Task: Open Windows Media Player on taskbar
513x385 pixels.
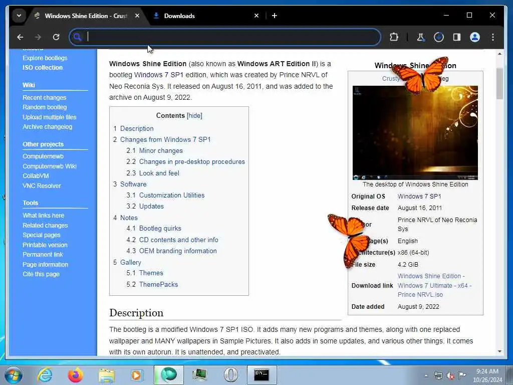Action: click(137, 375)
